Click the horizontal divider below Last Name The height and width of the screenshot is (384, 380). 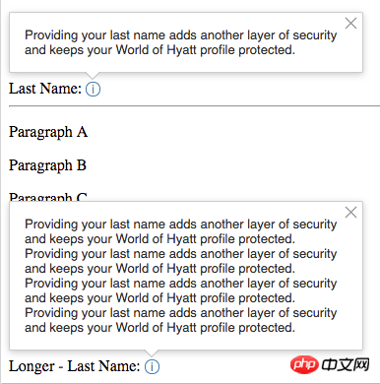point(194,106)
